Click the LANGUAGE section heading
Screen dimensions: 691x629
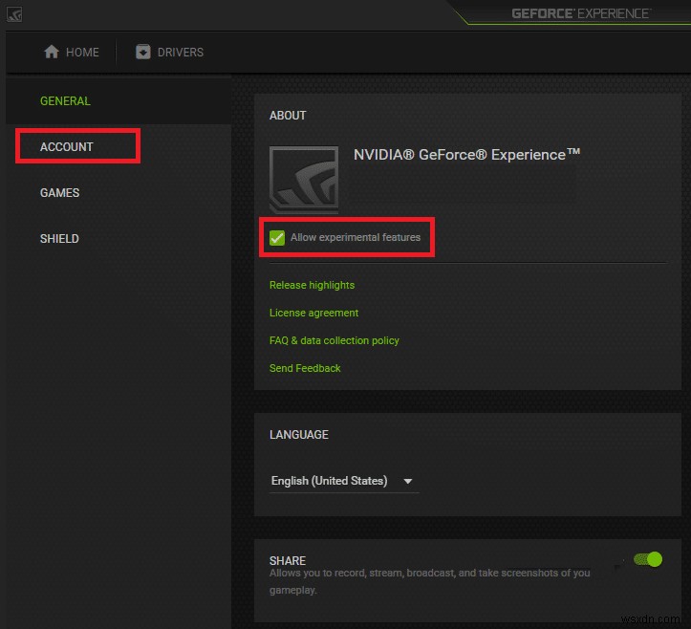click(299, 435)
